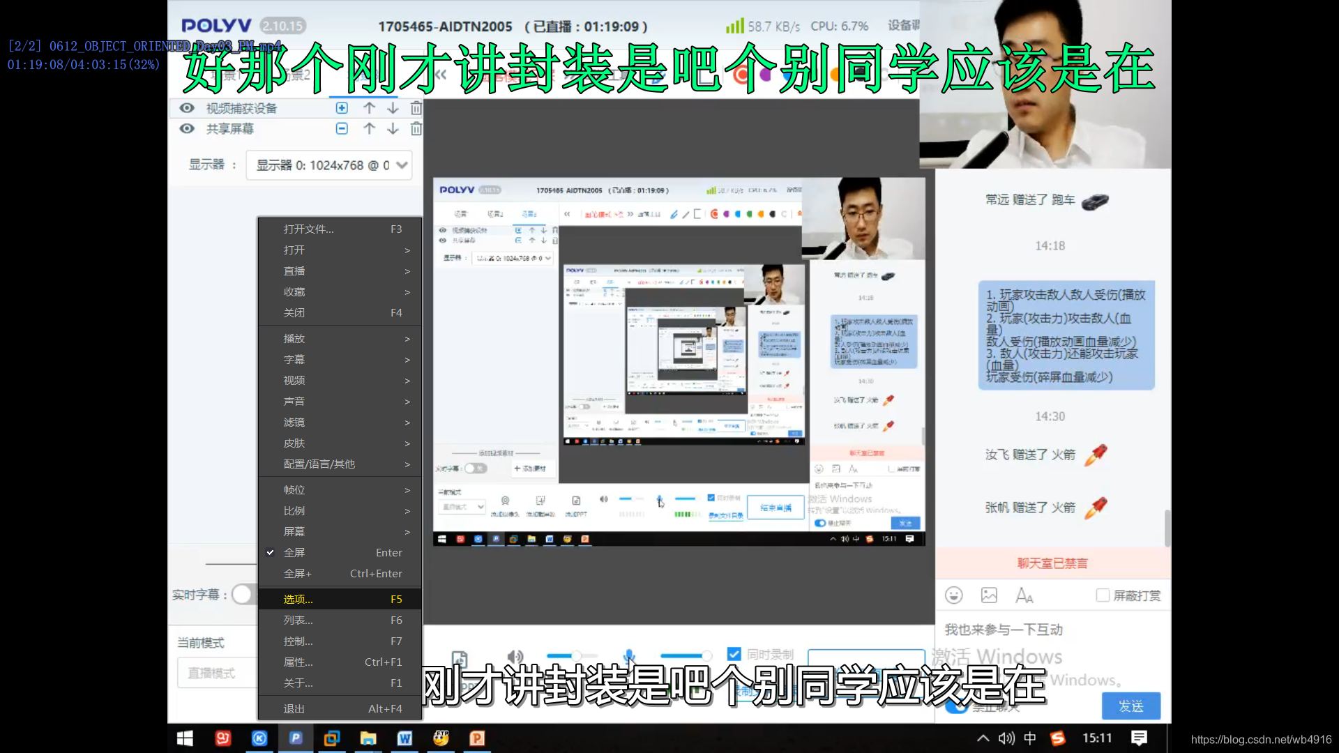Click the blue 发送 button
The height and width of the screenshot is (753, 1339).
point(1130,706)
